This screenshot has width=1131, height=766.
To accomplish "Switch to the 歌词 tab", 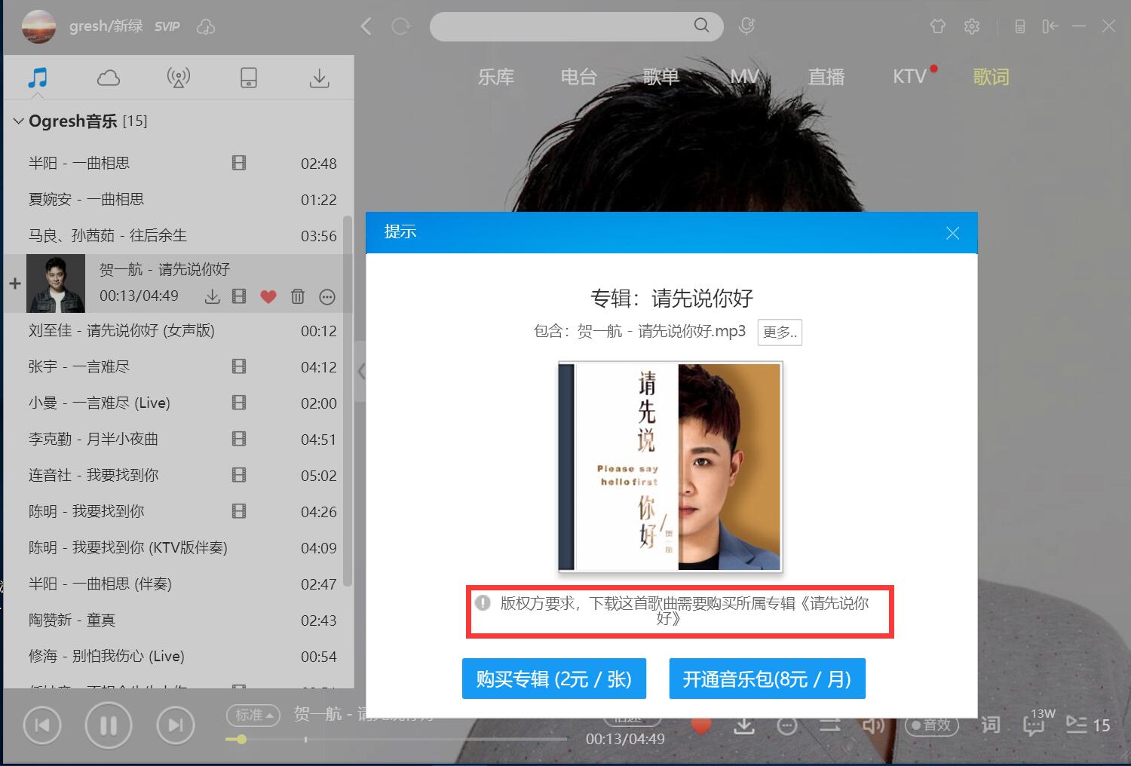I will point(991,77).
